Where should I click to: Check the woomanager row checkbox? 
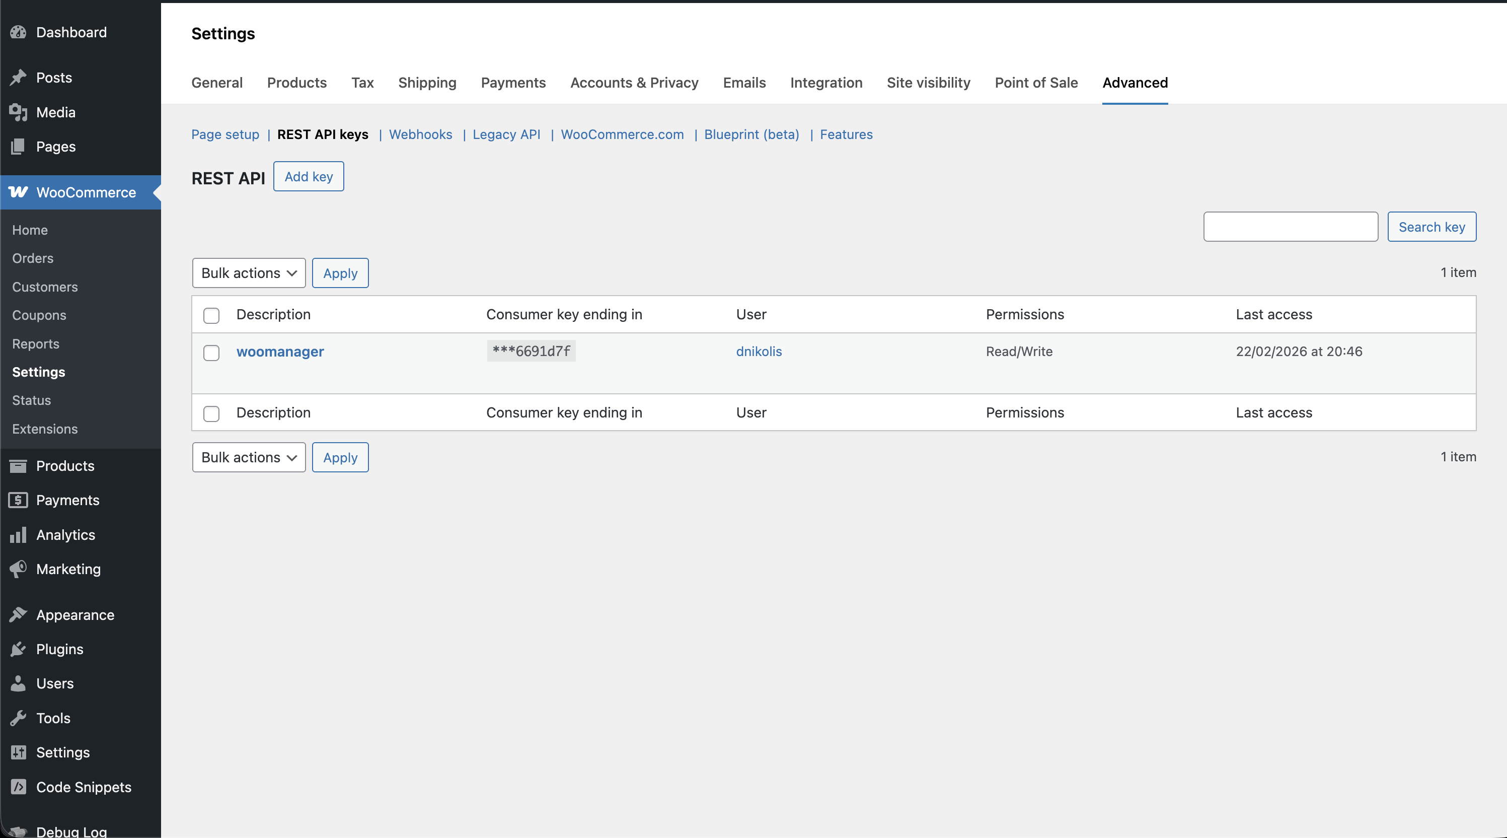211,353
